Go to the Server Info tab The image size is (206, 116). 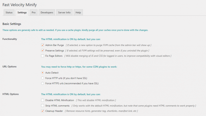coord(64,13)
